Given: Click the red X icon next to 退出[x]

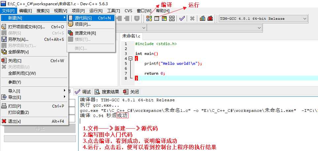Looking at the screenshot, I should 4,121.
